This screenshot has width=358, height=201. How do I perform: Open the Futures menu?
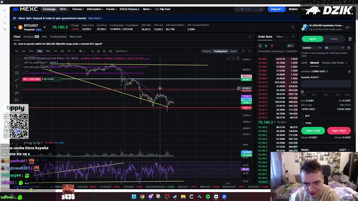[78, 9]
